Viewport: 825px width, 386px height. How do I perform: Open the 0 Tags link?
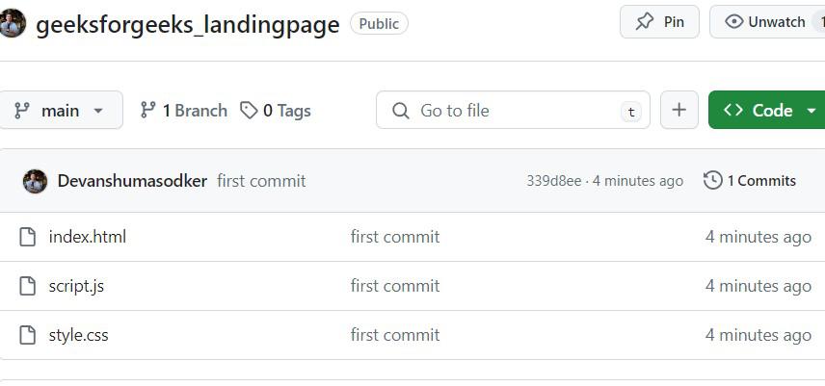(276, 111)
